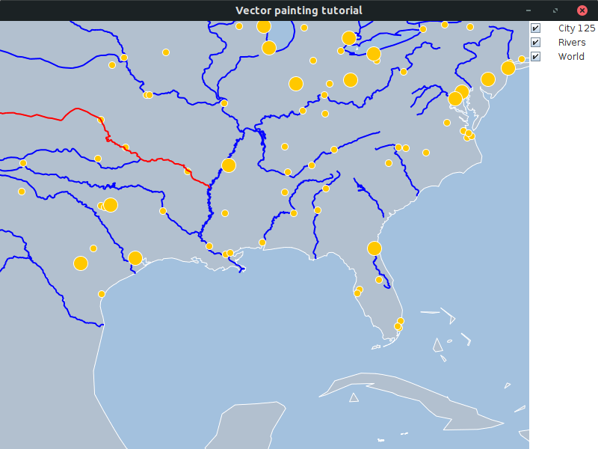Select the Rivers layer label
Image resolution: width=598 pixels, height=449 pixels.
[572, 43]
